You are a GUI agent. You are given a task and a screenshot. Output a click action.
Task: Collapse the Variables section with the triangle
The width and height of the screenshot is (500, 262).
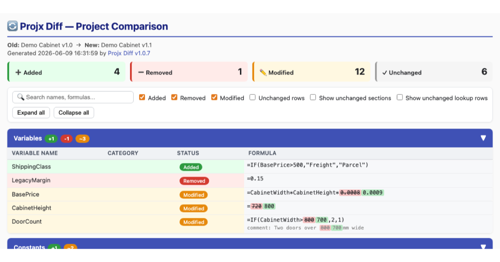click(483, 138)
